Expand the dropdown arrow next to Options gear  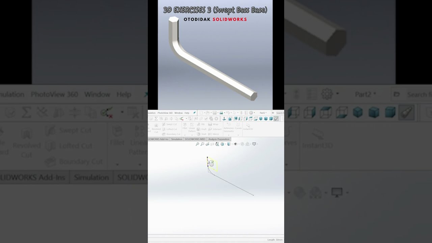pyautogui.click(x=254, y=113)
